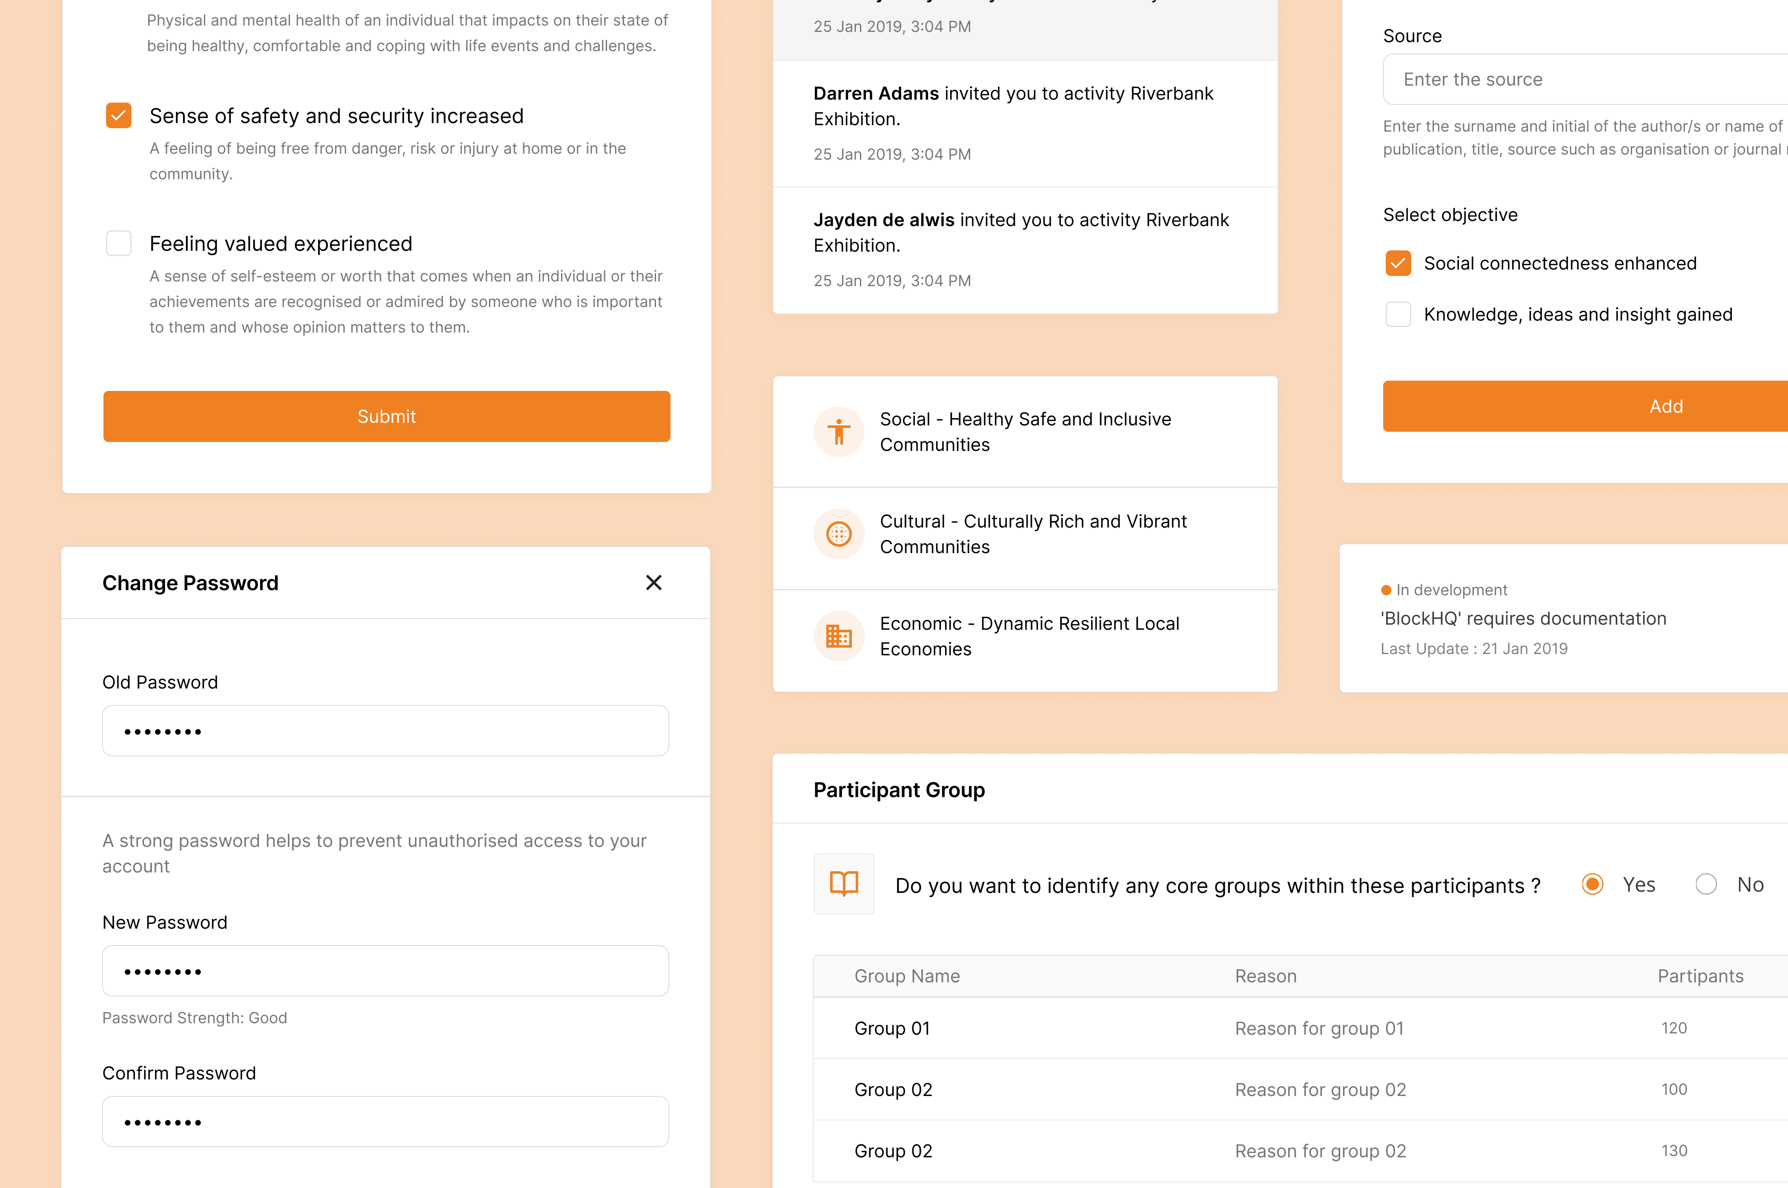Image resolution: width=1788 pixels, height=1188 pixels.
Task: Check Knowledge, ideas and insight gained
Action: (x=1398, y=314)
